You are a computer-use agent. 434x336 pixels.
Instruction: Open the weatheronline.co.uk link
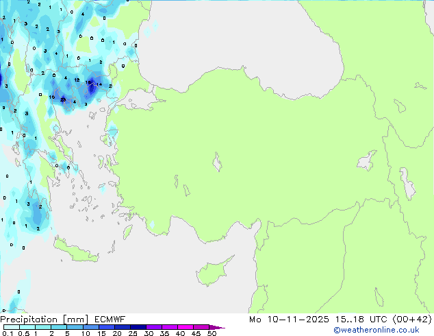pyautogui.click(x=376, y=330)
